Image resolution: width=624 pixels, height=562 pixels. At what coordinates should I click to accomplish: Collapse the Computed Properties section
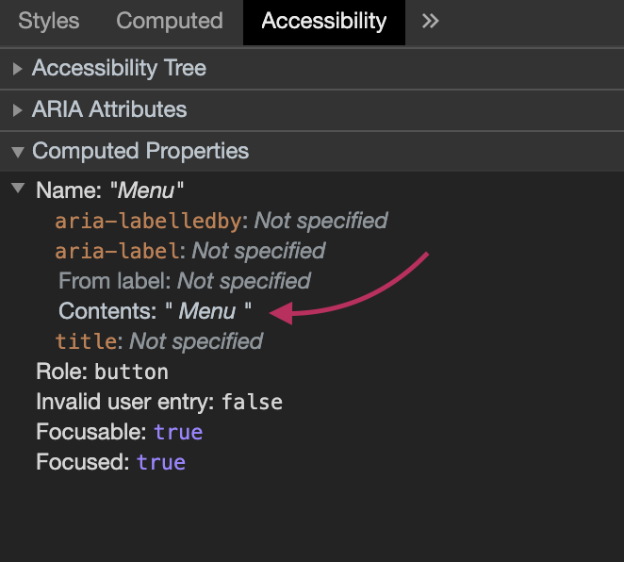click(18, 152)
